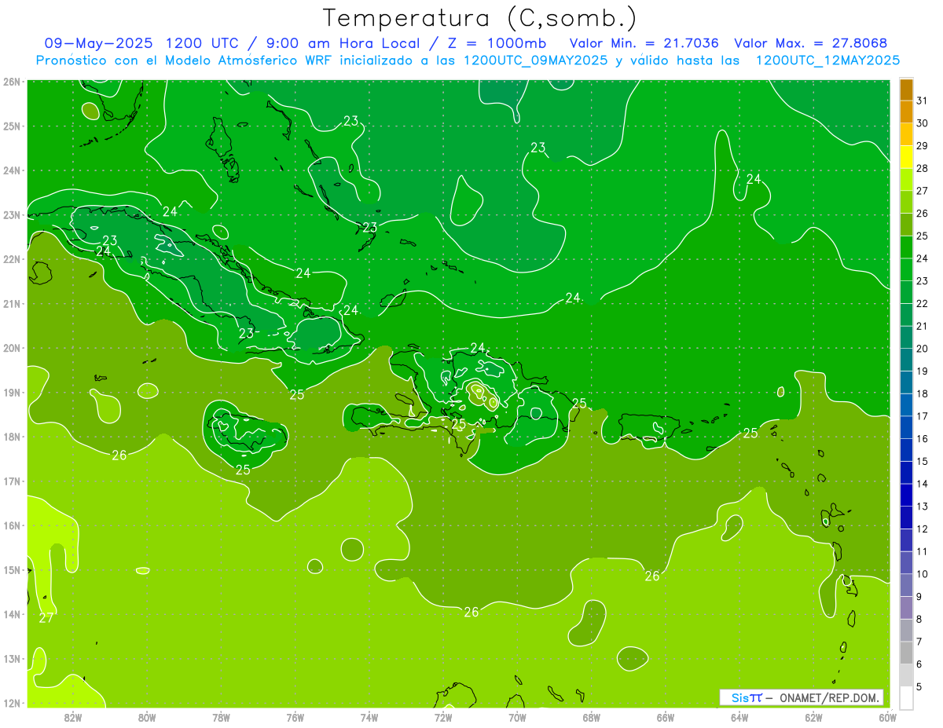Click the "62W" longitude axis label
The height and width of the screenshot is (728, 943).
click(x=813, y=717)
